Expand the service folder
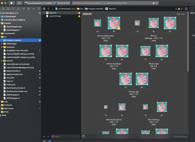This screenshot has height=142, width=195. (2, 61)
